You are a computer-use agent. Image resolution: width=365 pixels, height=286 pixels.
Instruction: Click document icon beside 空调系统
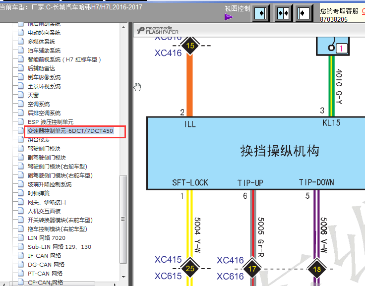pos(21,104)
